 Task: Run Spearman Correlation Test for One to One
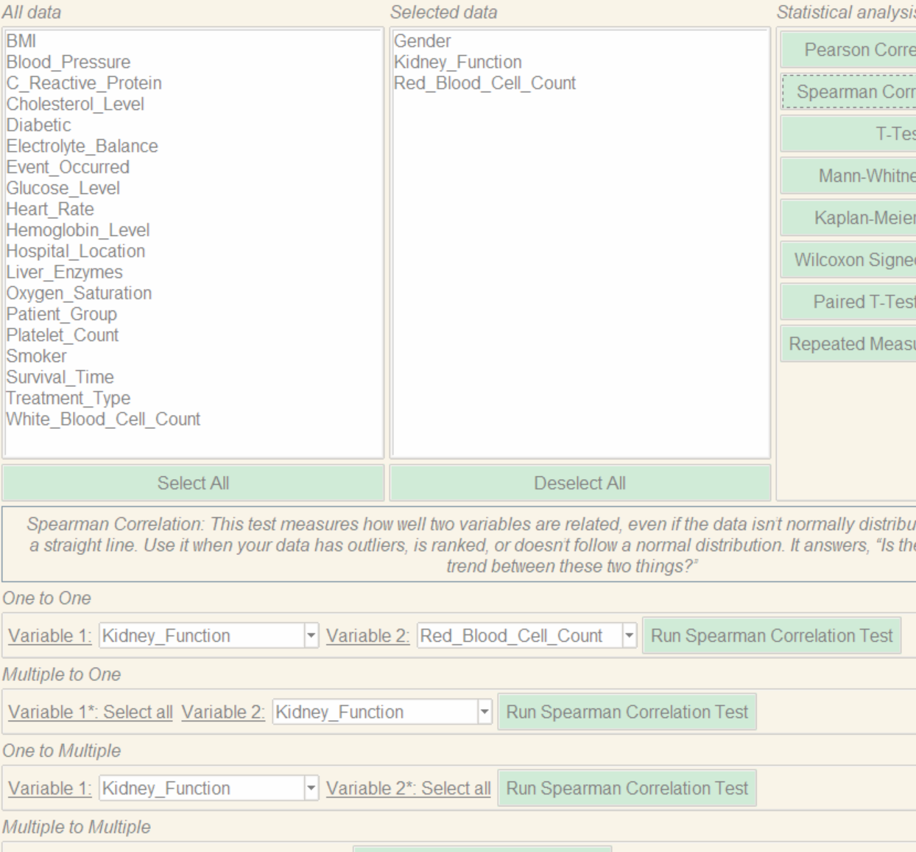[771, 635]
